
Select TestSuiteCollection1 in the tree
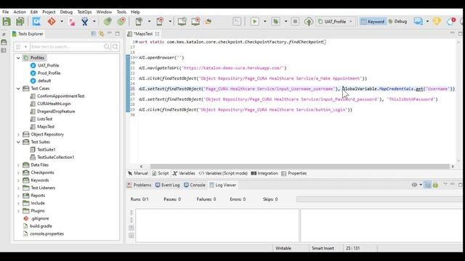(x=56, y=157)
